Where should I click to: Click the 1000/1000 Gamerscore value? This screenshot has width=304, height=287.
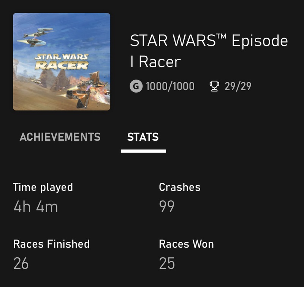[x=170, y=86]
